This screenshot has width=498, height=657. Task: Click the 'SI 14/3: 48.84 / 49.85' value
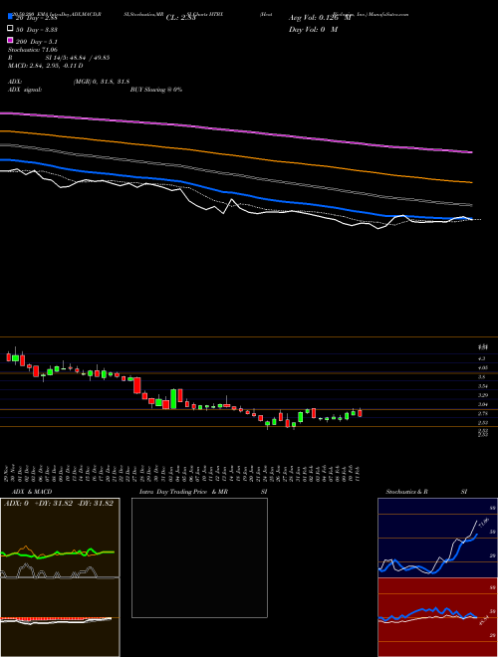click(x=78, y=58)
